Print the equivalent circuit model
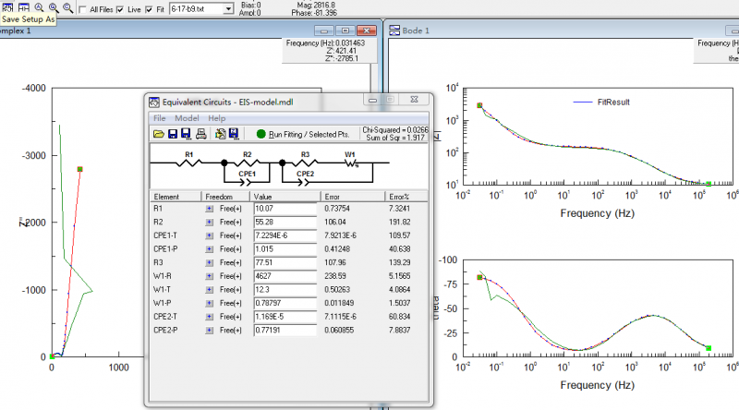The width and height of the screenshot is (739, 410). [201, 134]
